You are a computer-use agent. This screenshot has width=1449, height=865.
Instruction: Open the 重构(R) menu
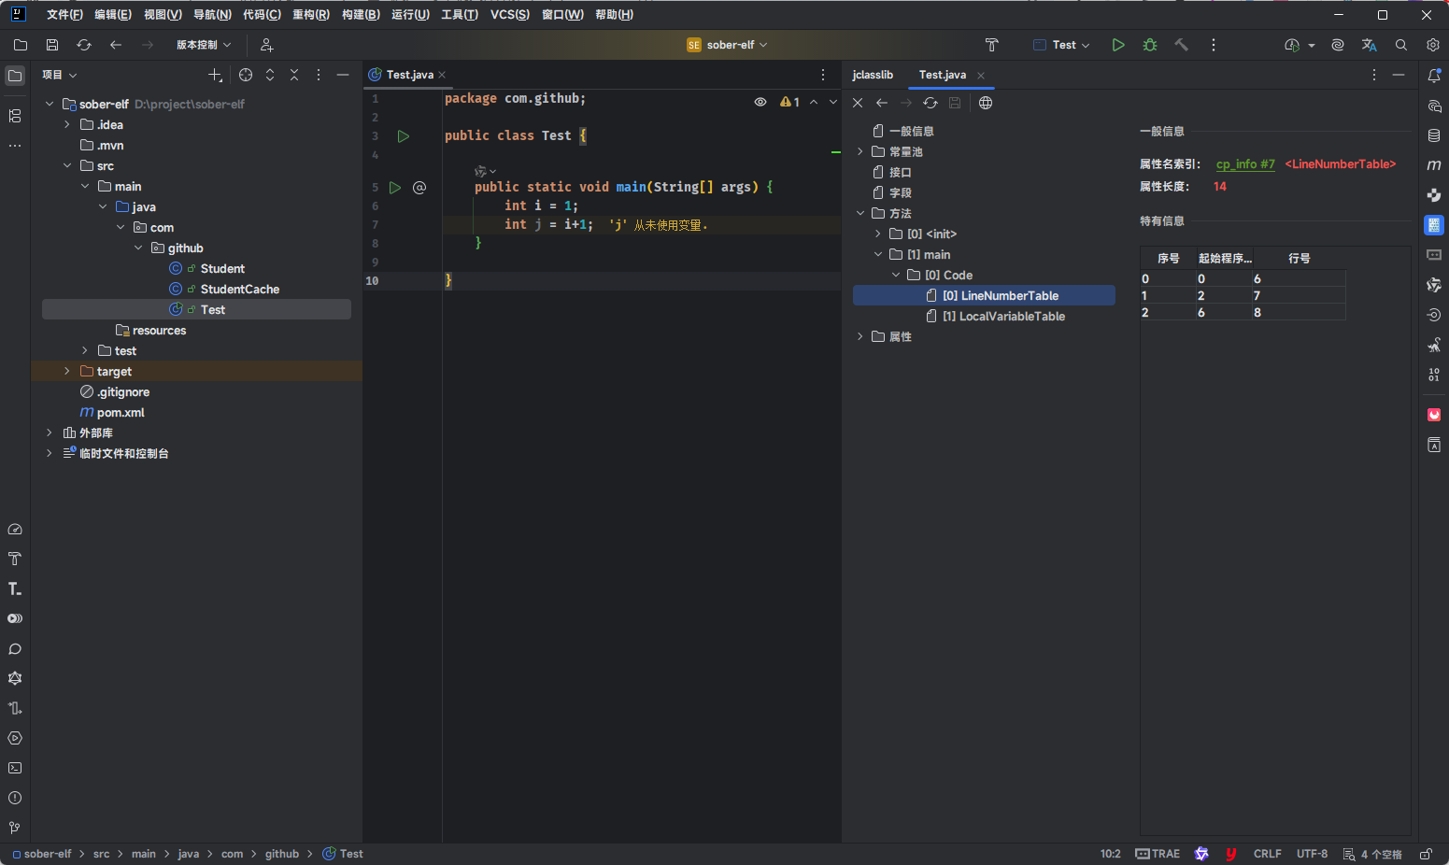pos(310,15)
